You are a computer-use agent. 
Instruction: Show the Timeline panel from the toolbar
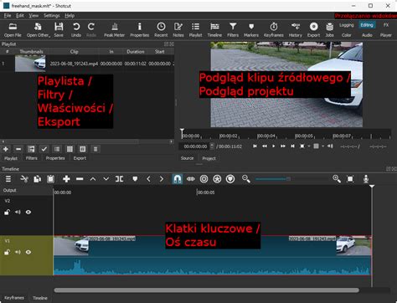pyautogui.click(x=214, y=30)
